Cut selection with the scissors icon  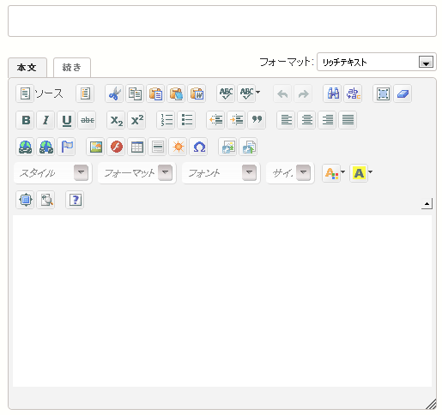(114, 93)
